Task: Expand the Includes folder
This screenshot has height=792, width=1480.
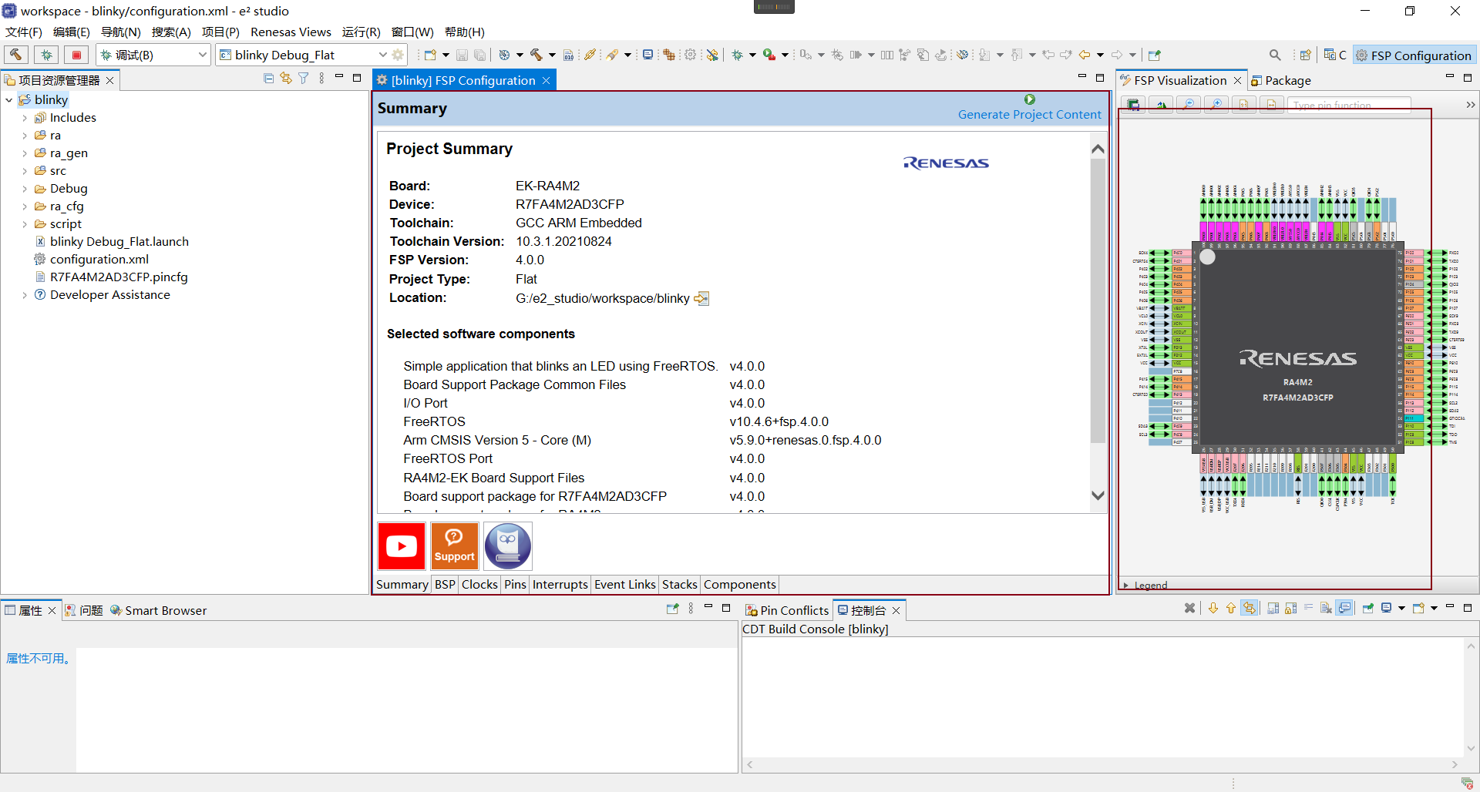Action: (25, 118)
